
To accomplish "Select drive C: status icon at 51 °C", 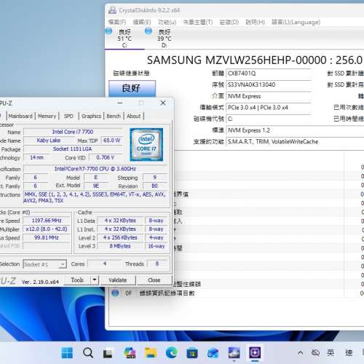I will point(108,31).
